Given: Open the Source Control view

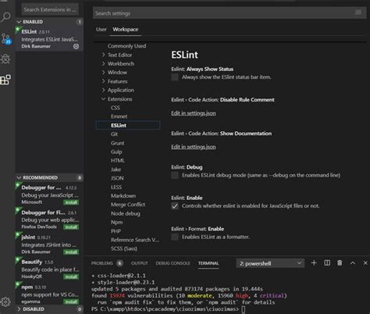Looking at the screenshot, I should 5,38.
